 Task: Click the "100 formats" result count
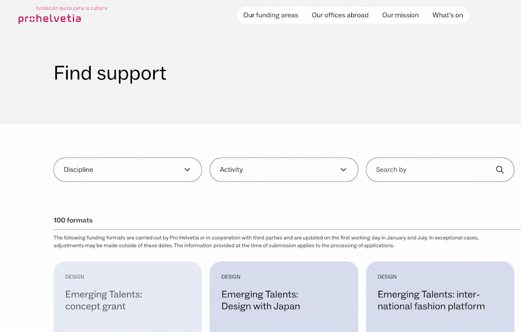click(73, 220)
